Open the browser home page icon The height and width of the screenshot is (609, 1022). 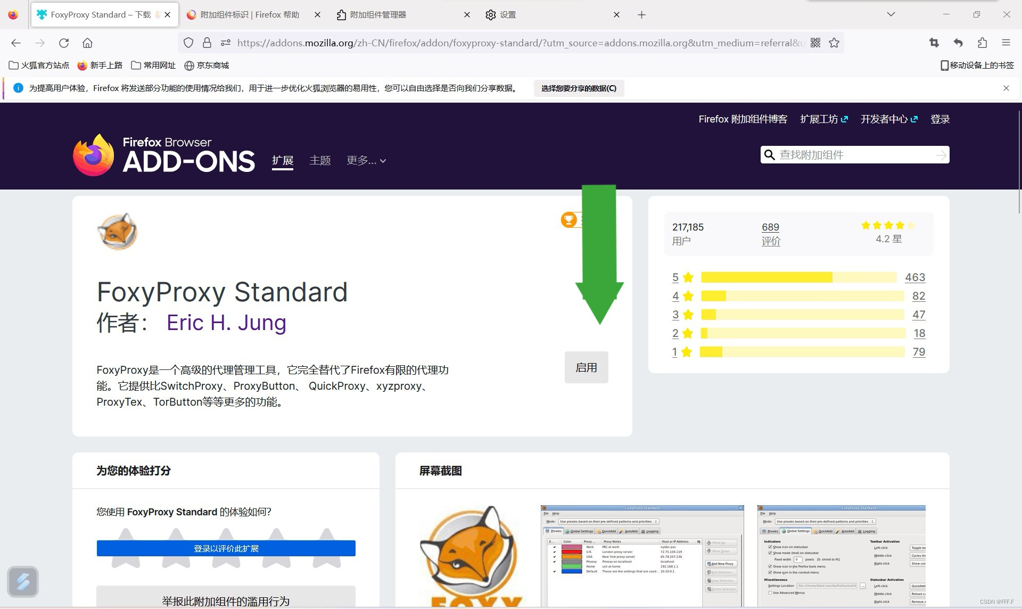pyautogui.click(x=87, y=43)
